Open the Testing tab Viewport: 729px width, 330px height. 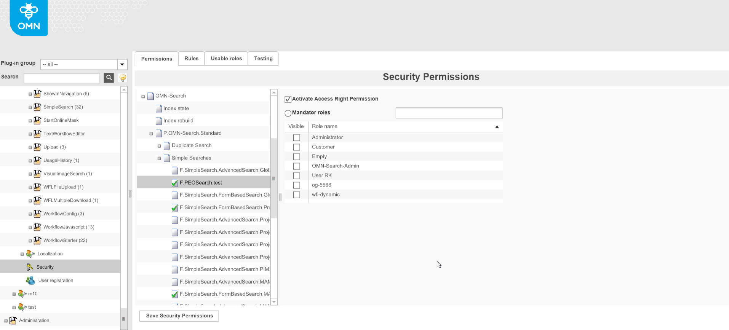pyautogui.click(x=263, y=58)
